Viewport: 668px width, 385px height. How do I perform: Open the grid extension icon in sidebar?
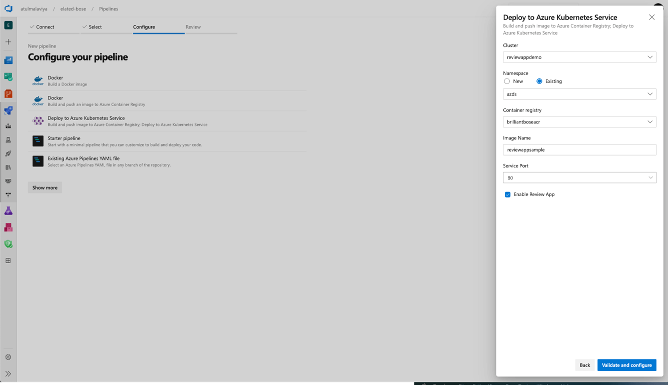coord(9,260)
